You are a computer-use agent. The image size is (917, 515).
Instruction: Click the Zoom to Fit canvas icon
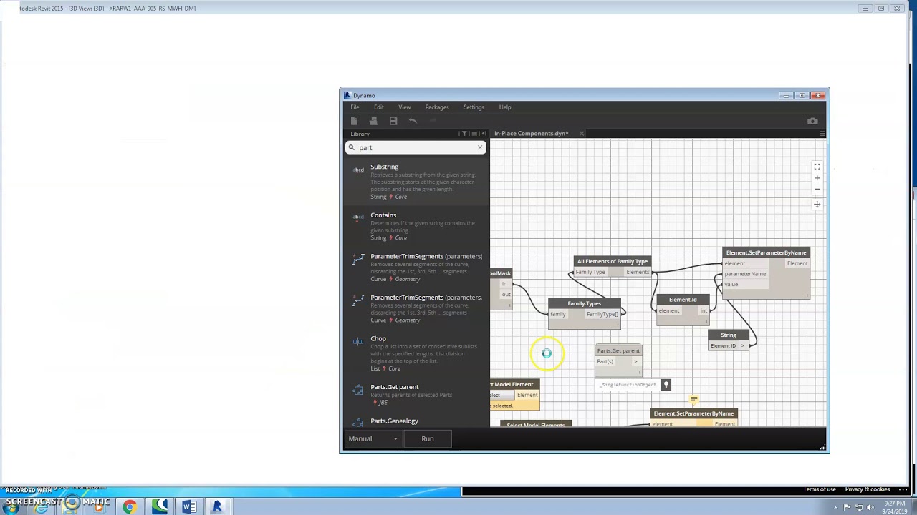(817, 167)
